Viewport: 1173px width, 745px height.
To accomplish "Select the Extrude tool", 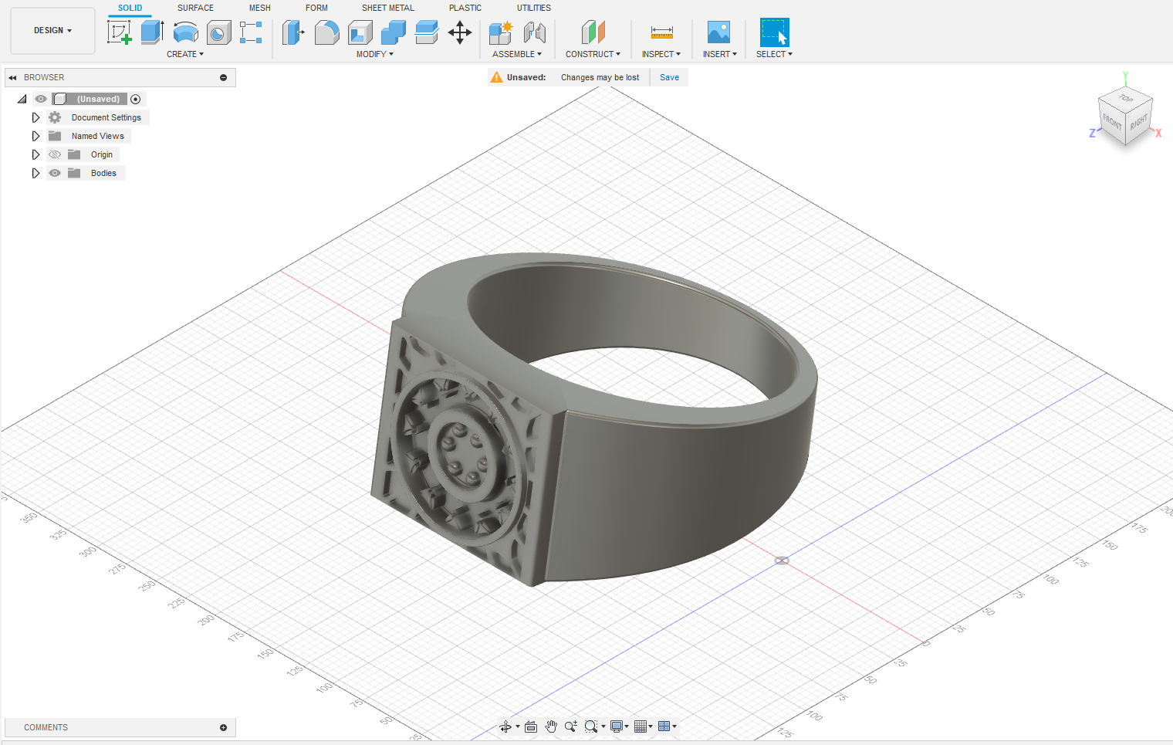I will (152, 32).
